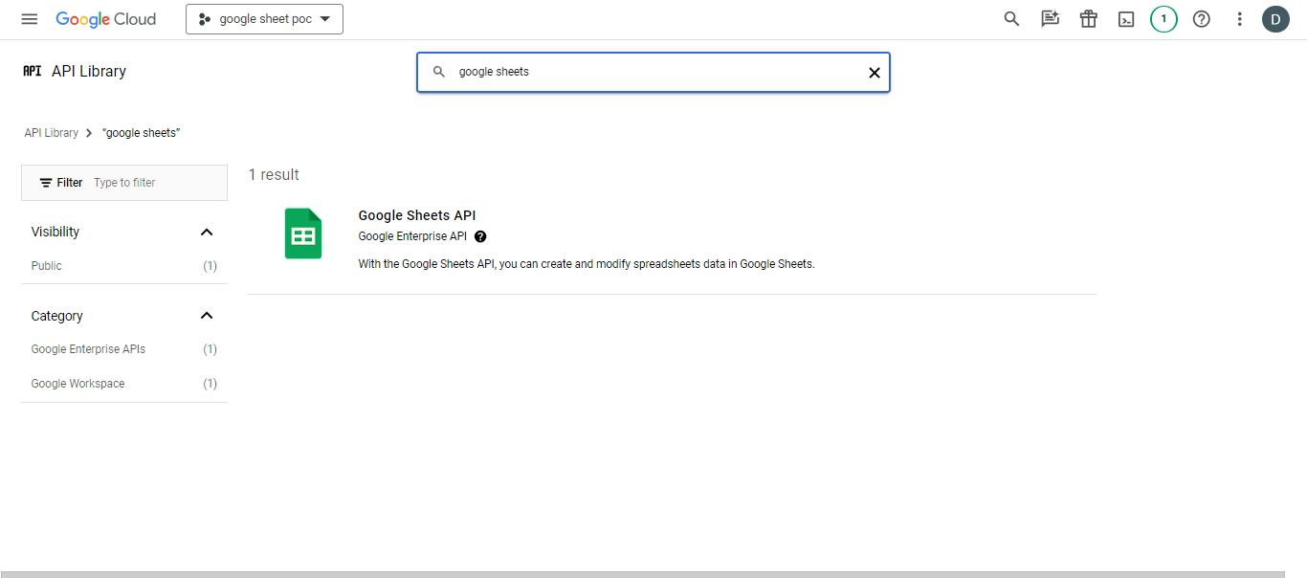Click the top bar search magnifier icon
This screenshot has height=578, width=1307.
pos(1011,19)
